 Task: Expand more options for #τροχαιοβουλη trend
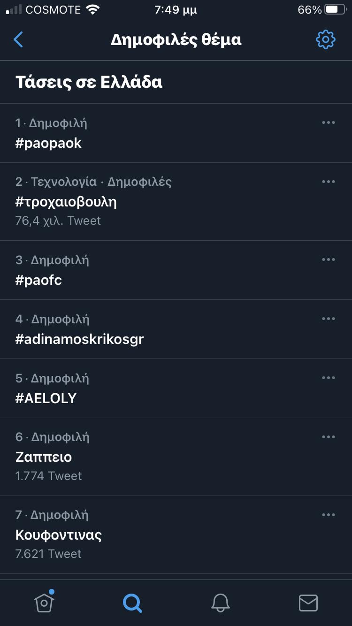[329, 182]
